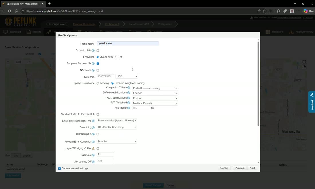Enable the Dynamic Links checkbox
This screenshot has width=315, height=189.
98,50
